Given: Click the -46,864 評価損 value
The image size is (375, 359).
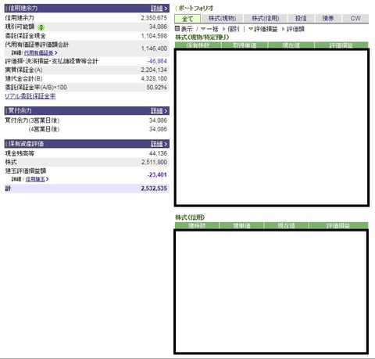Looking at the screenshot, I should pos(157,61).
